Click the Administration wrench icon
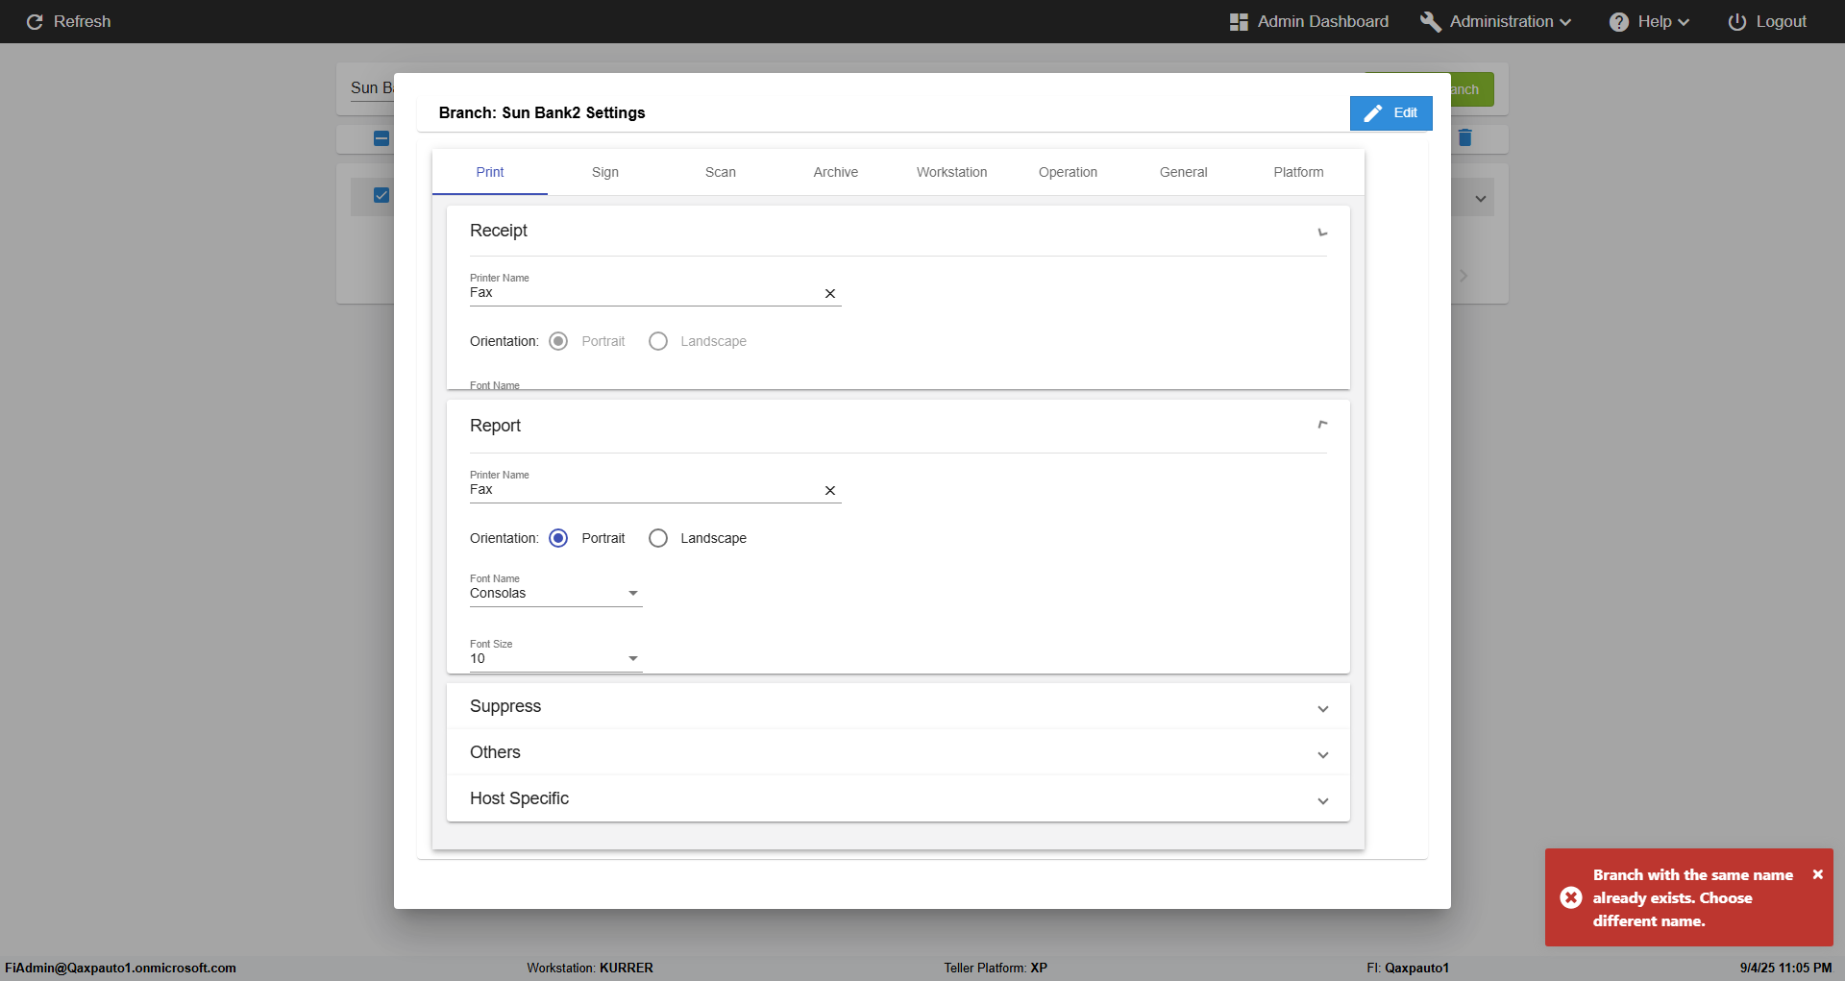 tap(1430, 21)
